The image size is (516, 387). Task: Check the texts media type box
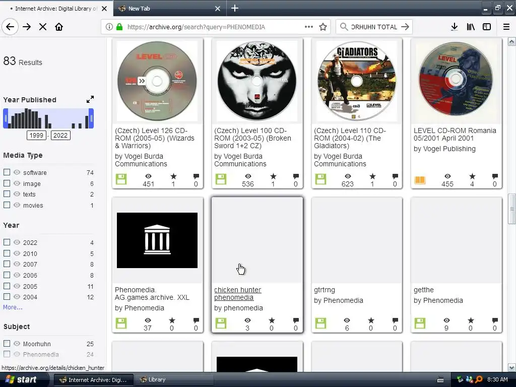(7, 194)
